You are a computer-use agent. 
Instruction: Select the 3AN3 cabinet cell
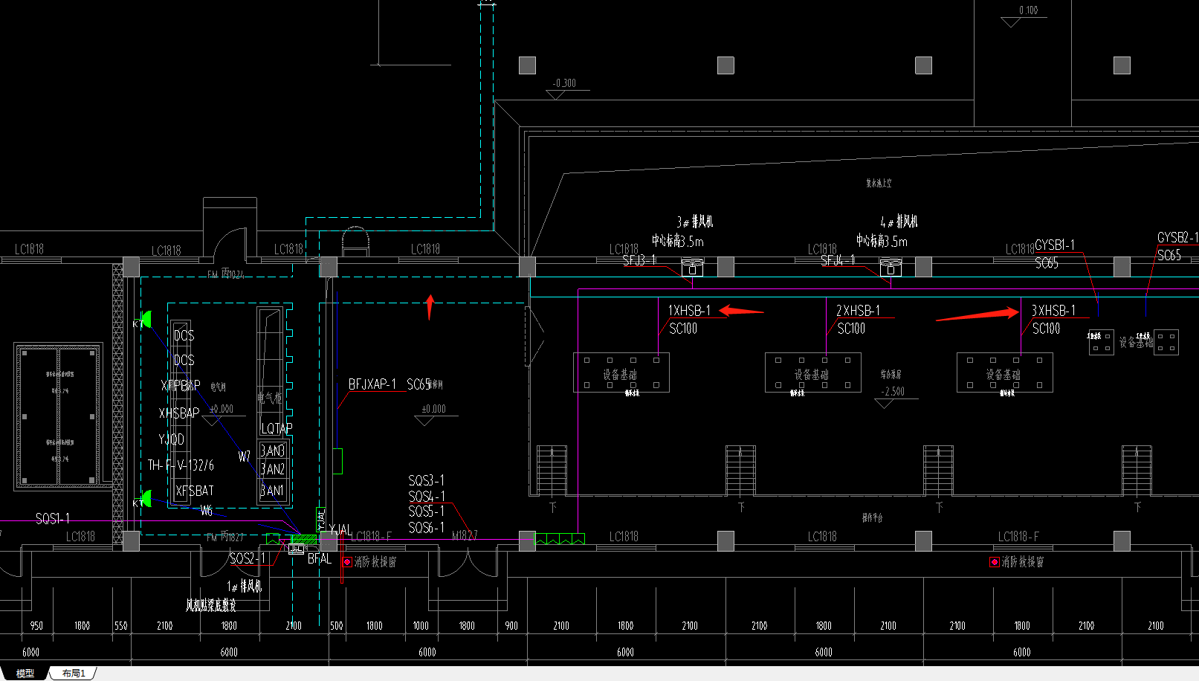(x=272, y=451)
